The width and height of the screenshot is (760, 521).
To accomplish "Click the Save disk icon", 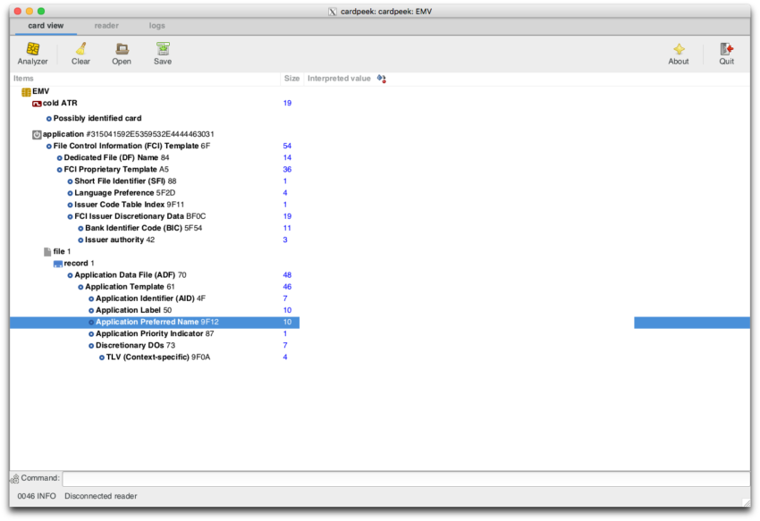I will tap(163, 48).
